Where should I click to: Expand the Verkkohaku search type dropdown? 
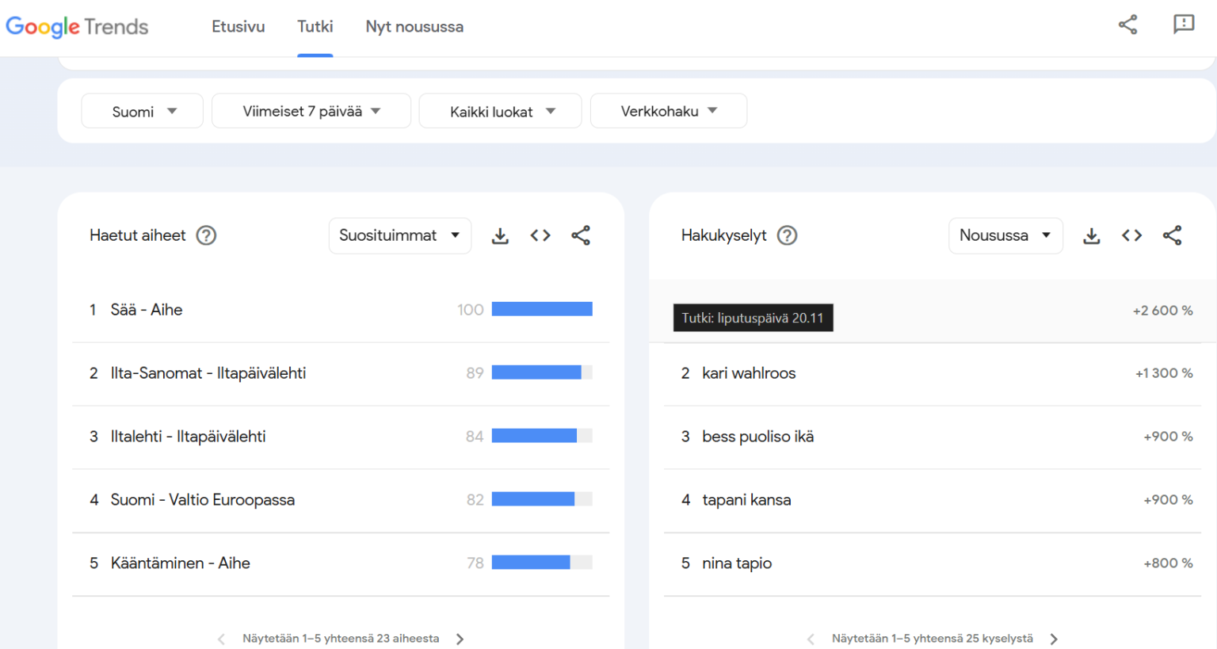point(669,111)
